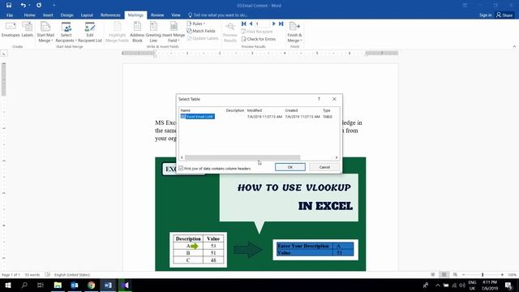Switch to the Insert tab
Screen dimensions: 519x292
point(48,15)
